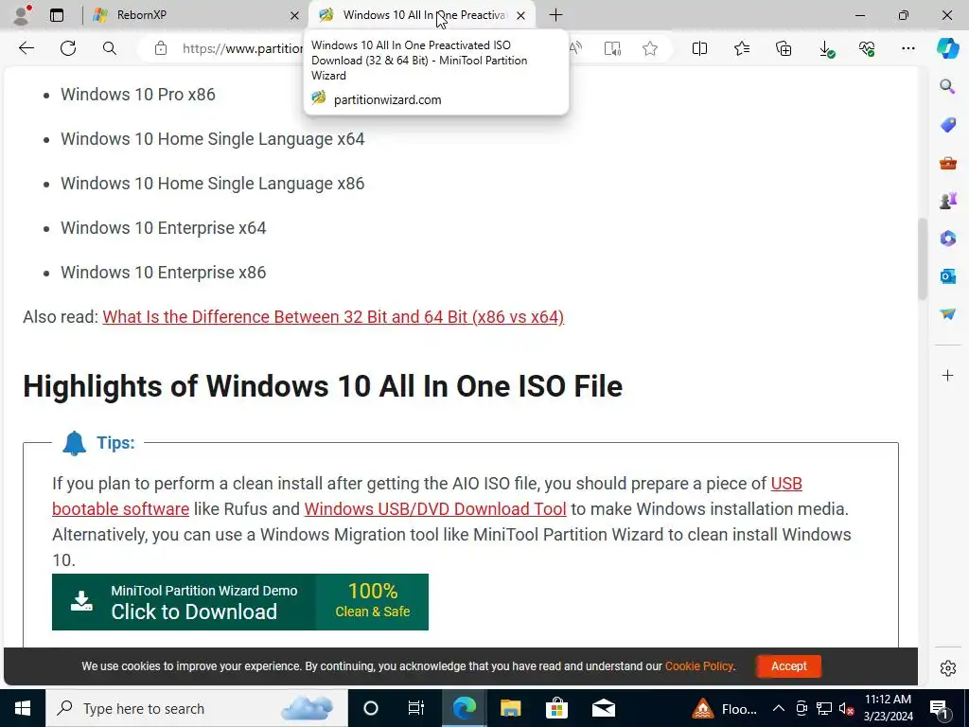Screen dimensions: 969x727
Task: Open the Windows Start menu
Action: [23, 708]
